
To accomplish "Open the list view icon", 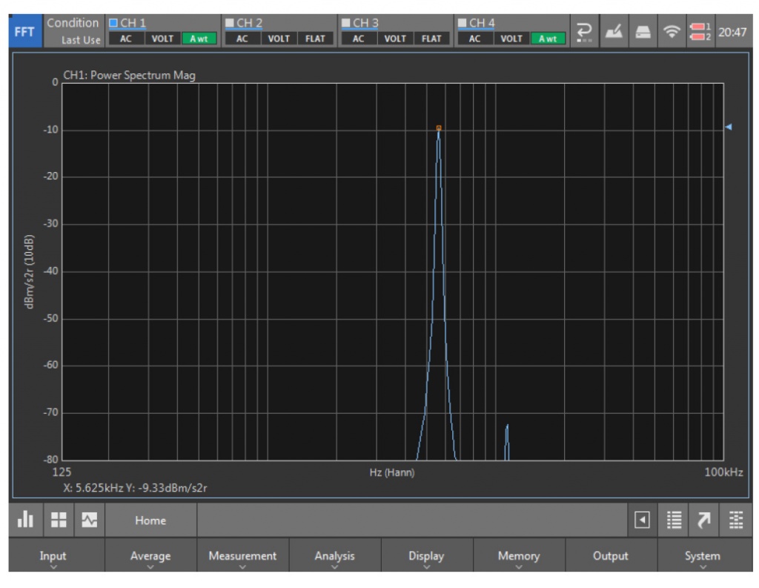I will [674, 521].
